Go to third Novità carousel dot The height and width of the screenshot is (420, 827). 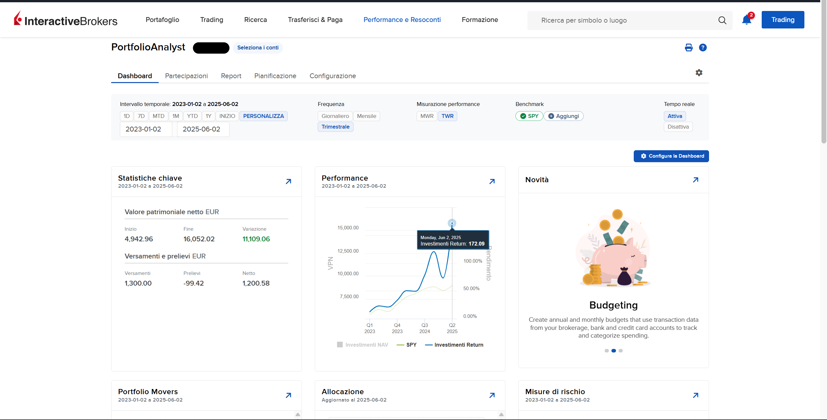[x=620, y=351]
